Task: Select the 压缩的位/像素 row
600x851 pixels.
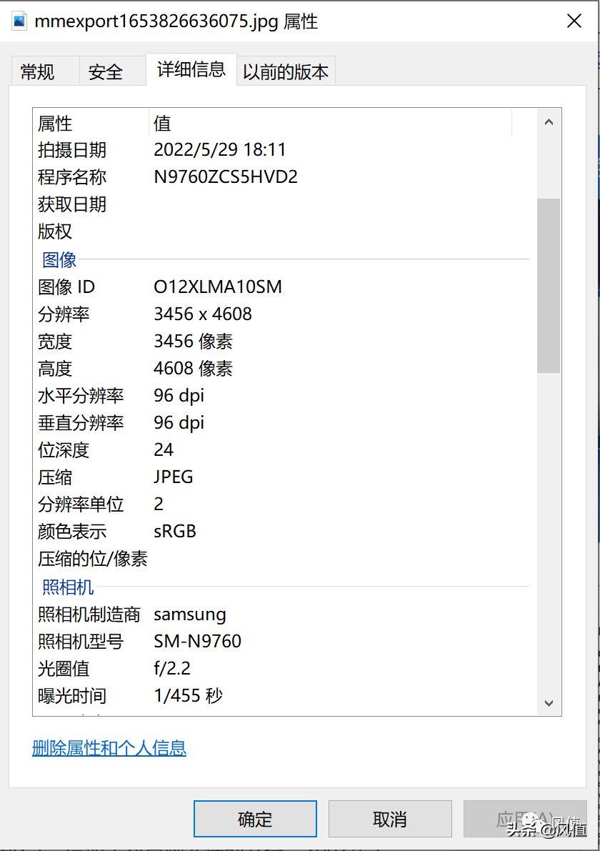Action: [x=281, y=559]
